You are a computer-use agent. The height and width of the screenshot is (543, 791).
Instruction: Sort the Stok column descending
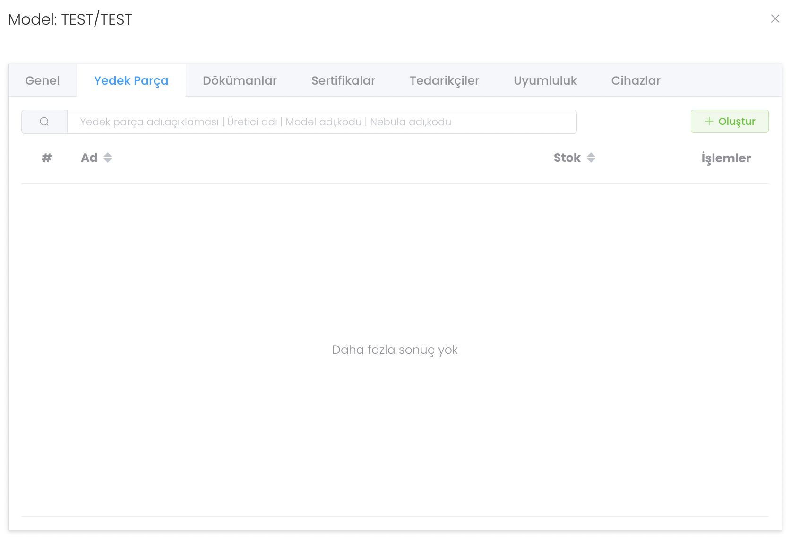592,161
